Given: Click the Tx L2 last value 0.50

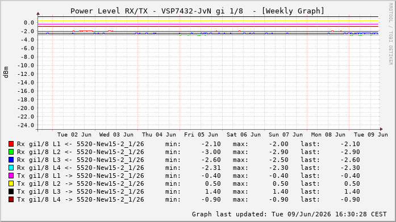Looking at the screenshot, I should coord(352,183).
